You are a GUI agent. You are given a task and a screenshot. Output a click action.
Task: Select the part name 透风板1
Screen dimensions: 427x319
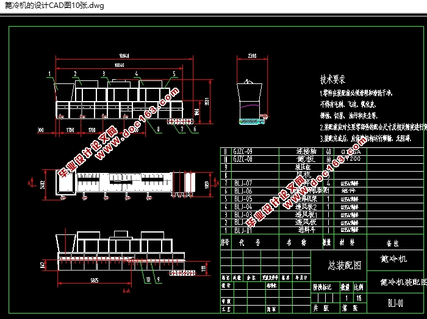point(306,215)
